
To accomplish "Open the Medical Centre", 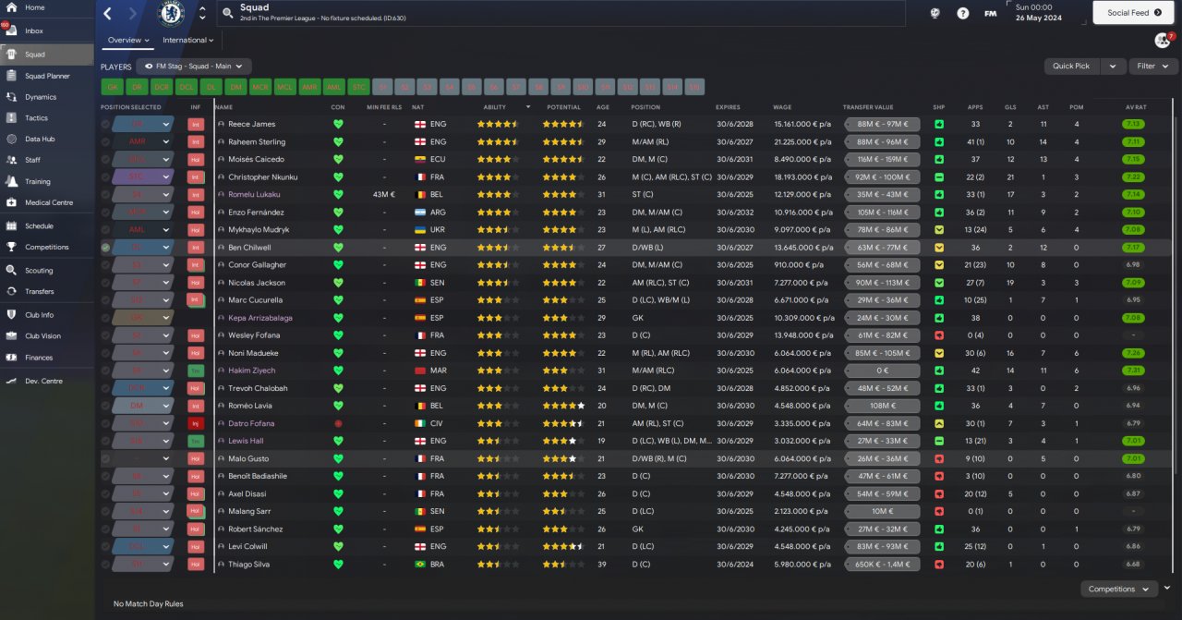I will (x=46, y=202).
